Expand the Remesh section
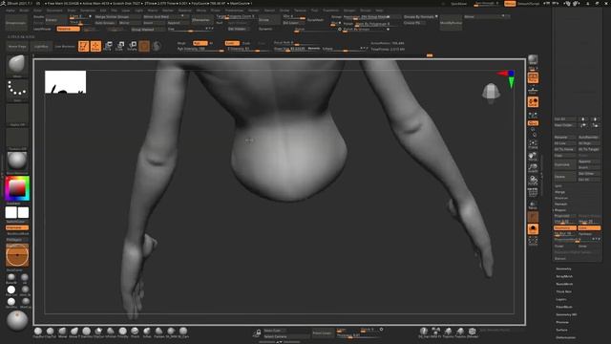The image size is (611, 344). 560,204
